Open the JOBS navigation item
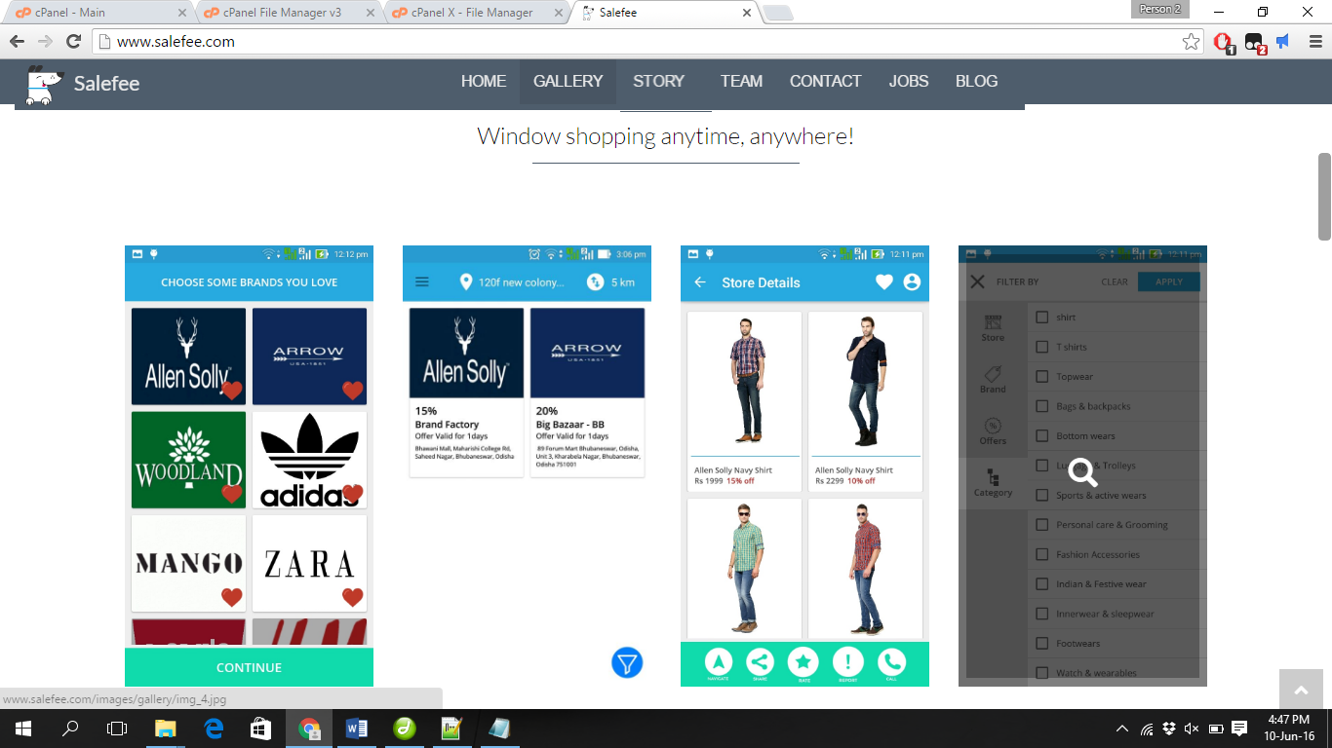Viewport: 1332px width, 748px height. tap(909, 81)
